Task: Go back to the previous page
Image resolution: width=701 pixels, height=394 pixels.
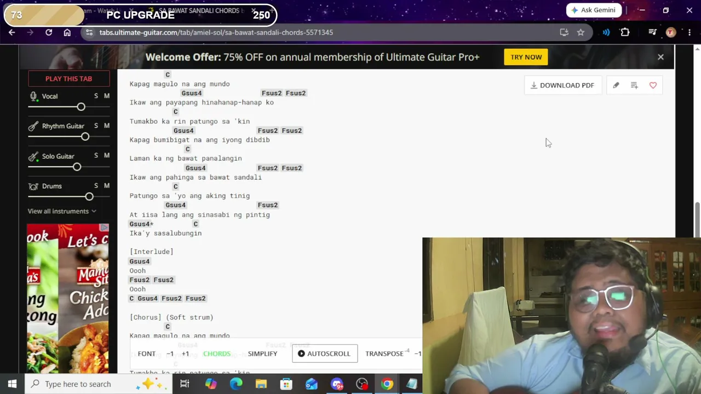Action: pos(12,32)
